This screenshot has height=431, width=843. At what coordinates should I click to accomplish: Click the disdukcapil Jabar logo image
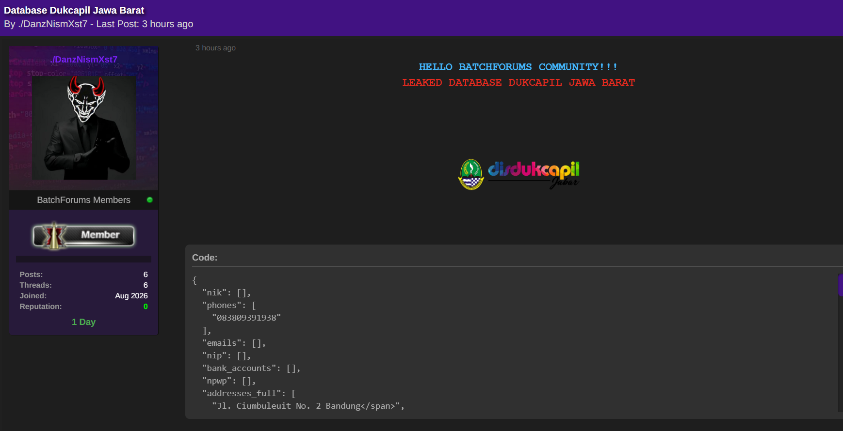click(519, 174)
